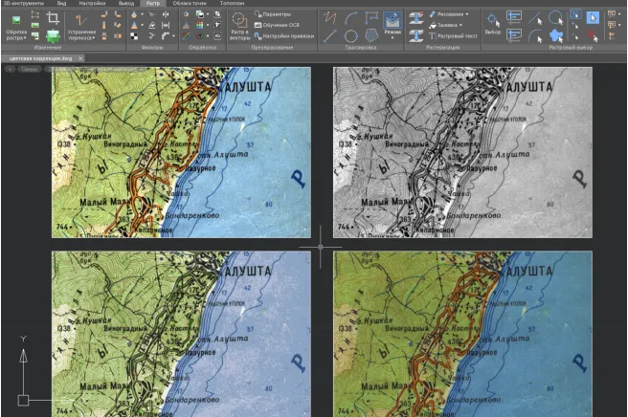Click the large crop frame icon
The height and width of the screenshot is (417, 628).
[53, 16]
